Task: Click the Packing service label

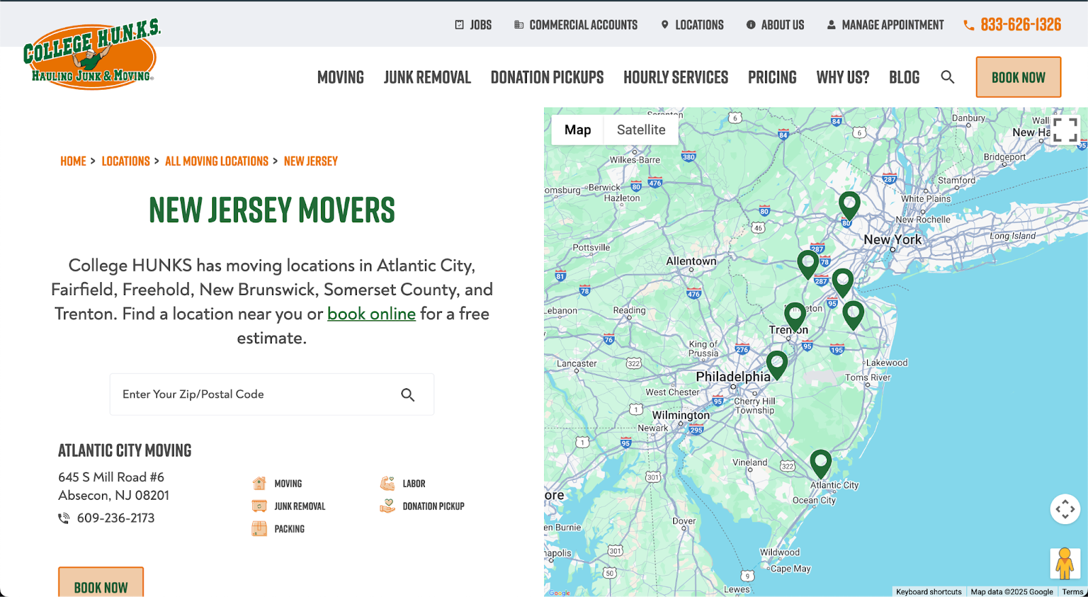Action: (289, 528)
